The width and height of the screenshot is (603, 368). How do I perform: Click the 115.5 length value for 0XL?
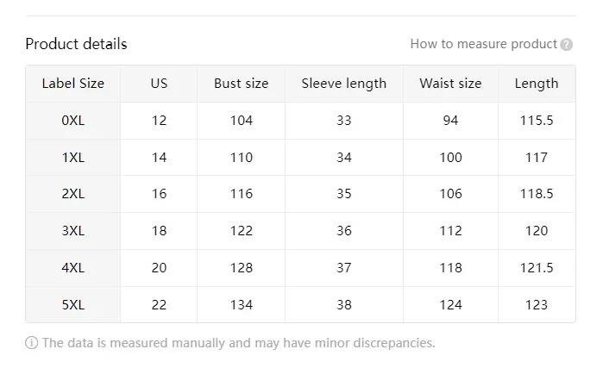click(x=537, y=121)
